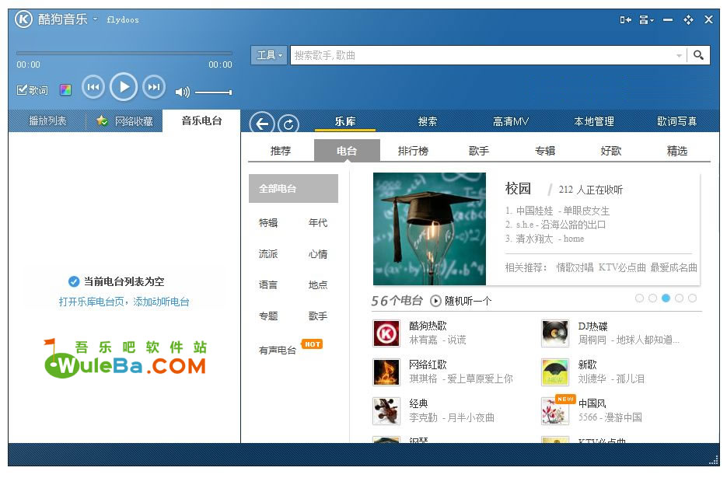Click the KTV必点曲 related recommendation link
This screenshot has height=478, width=727.
pyautogui.click(x=622, y=267)
